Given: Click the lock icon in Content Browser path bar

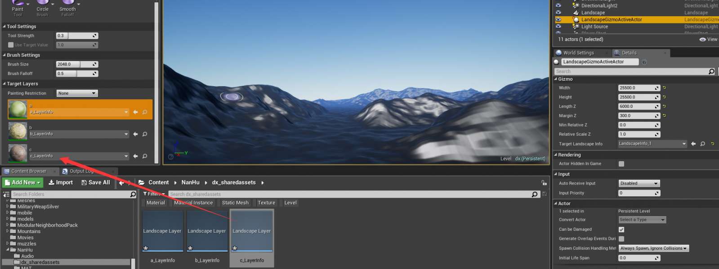Looking at the screenshot, I should tap(544, 183).
